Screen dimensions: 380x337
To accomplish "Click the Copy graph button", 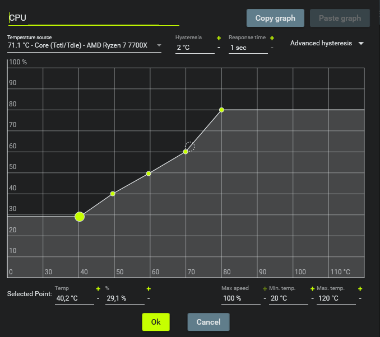I will tap(275, 18).
